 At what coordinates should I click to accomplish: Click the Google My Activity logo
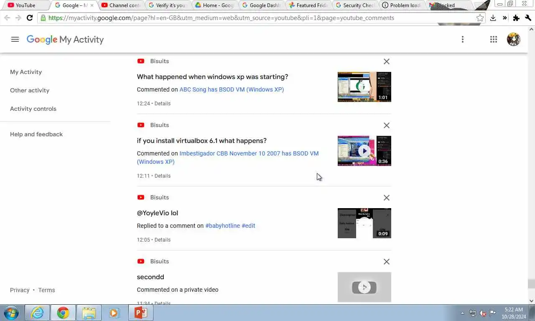[x=65, y=39]
